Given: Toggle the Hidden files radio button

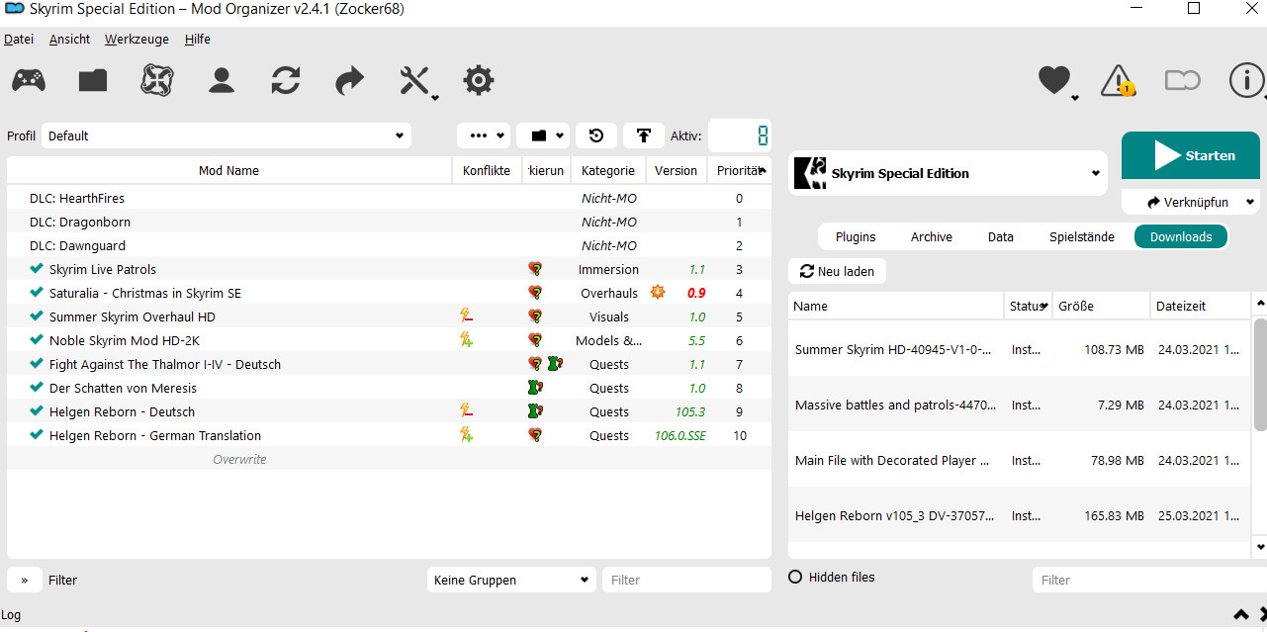Looking at the screenshot, I should tap(795, 577).
